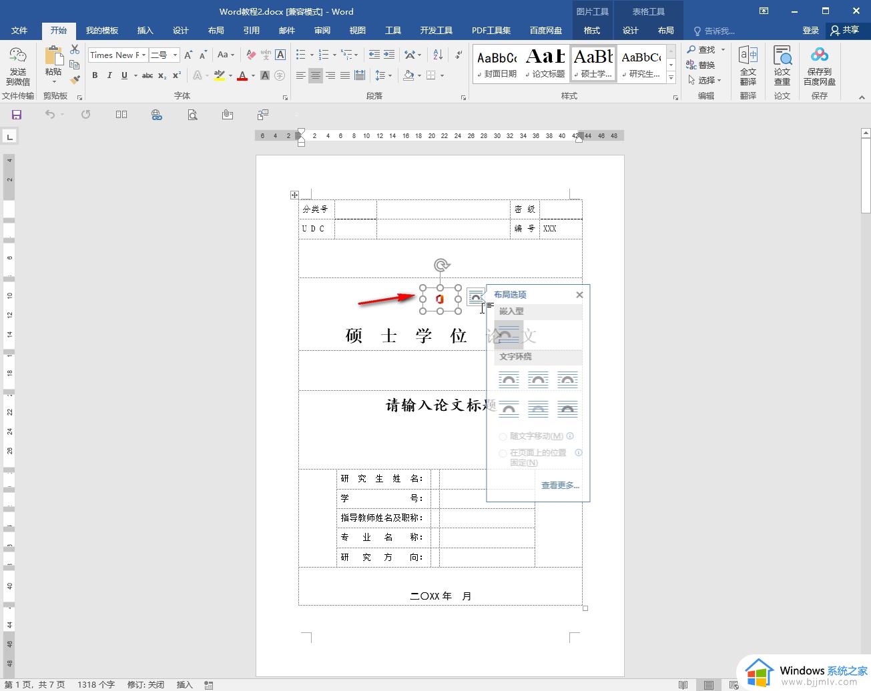The width and height of the screenshot is (871, 691).
Task: Open the picture Format tab
Action: [x=592, y=31]
